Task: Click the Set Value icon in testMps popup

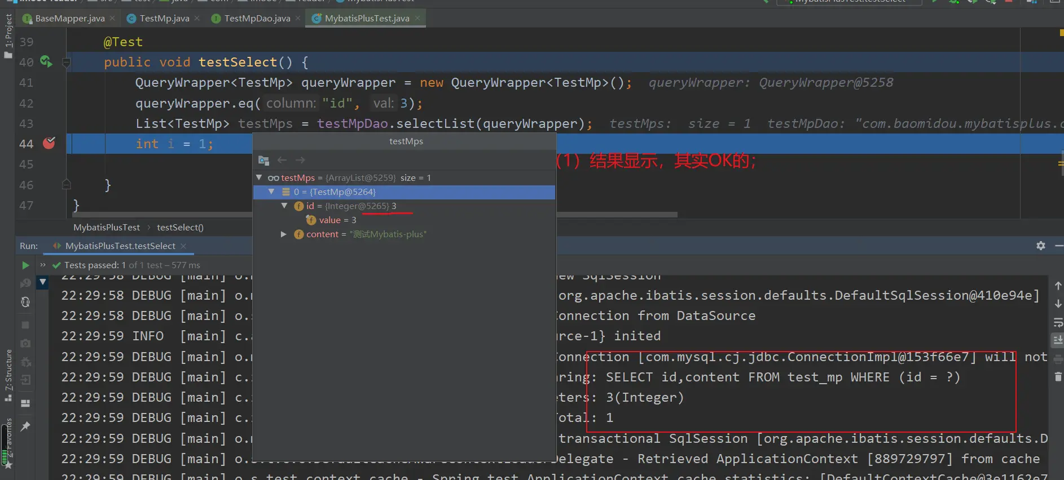Action: 263,161
